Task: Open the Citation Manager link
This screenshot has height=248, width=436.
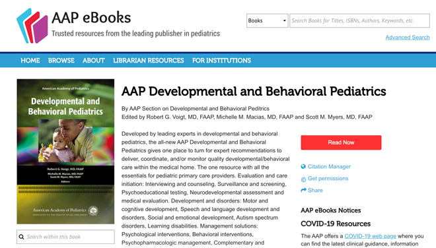Action: pyautogui.click(x=329, y=167)
